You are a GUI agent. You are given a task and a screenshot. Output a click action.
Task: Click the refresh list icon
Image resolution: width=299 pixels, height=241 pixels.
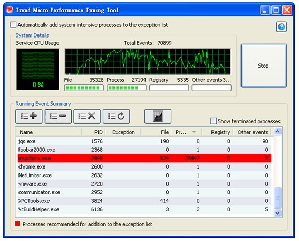point(117,116)
